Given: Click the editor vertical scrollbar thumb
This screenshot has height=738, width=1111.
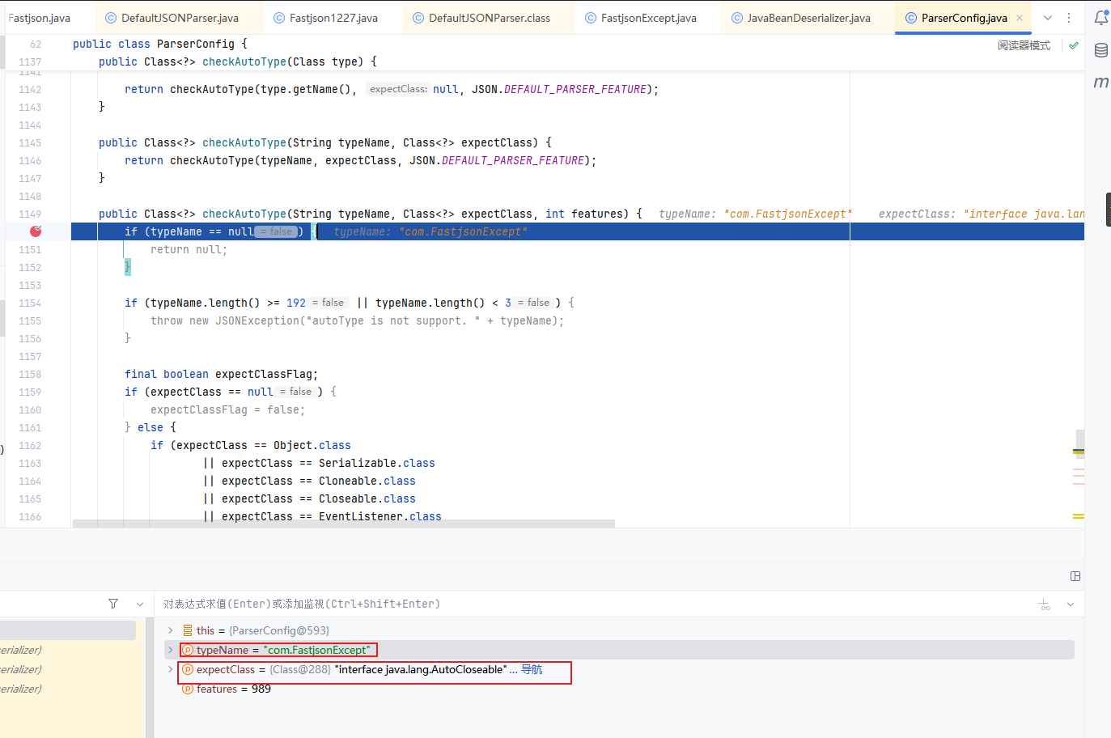Looking at the screenshot, I should point(1079,443).
